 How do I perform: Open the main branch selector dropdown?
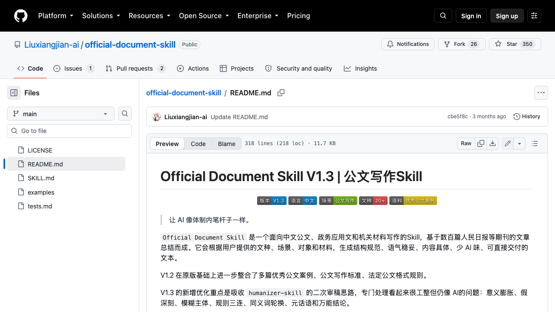(61, 114)
